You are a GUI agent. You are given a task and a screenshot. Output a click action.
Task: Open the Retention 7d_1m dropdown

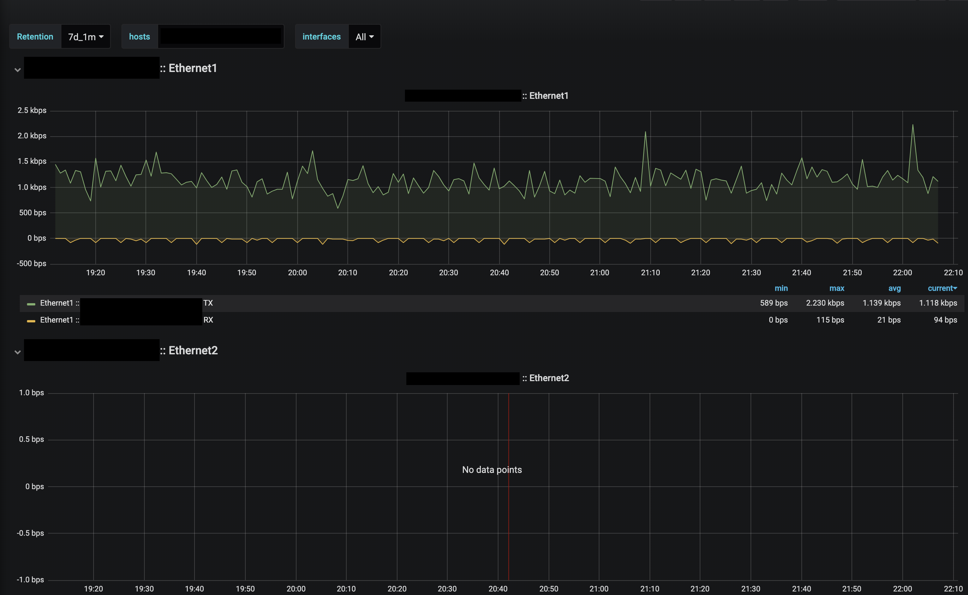click(85, 37)
